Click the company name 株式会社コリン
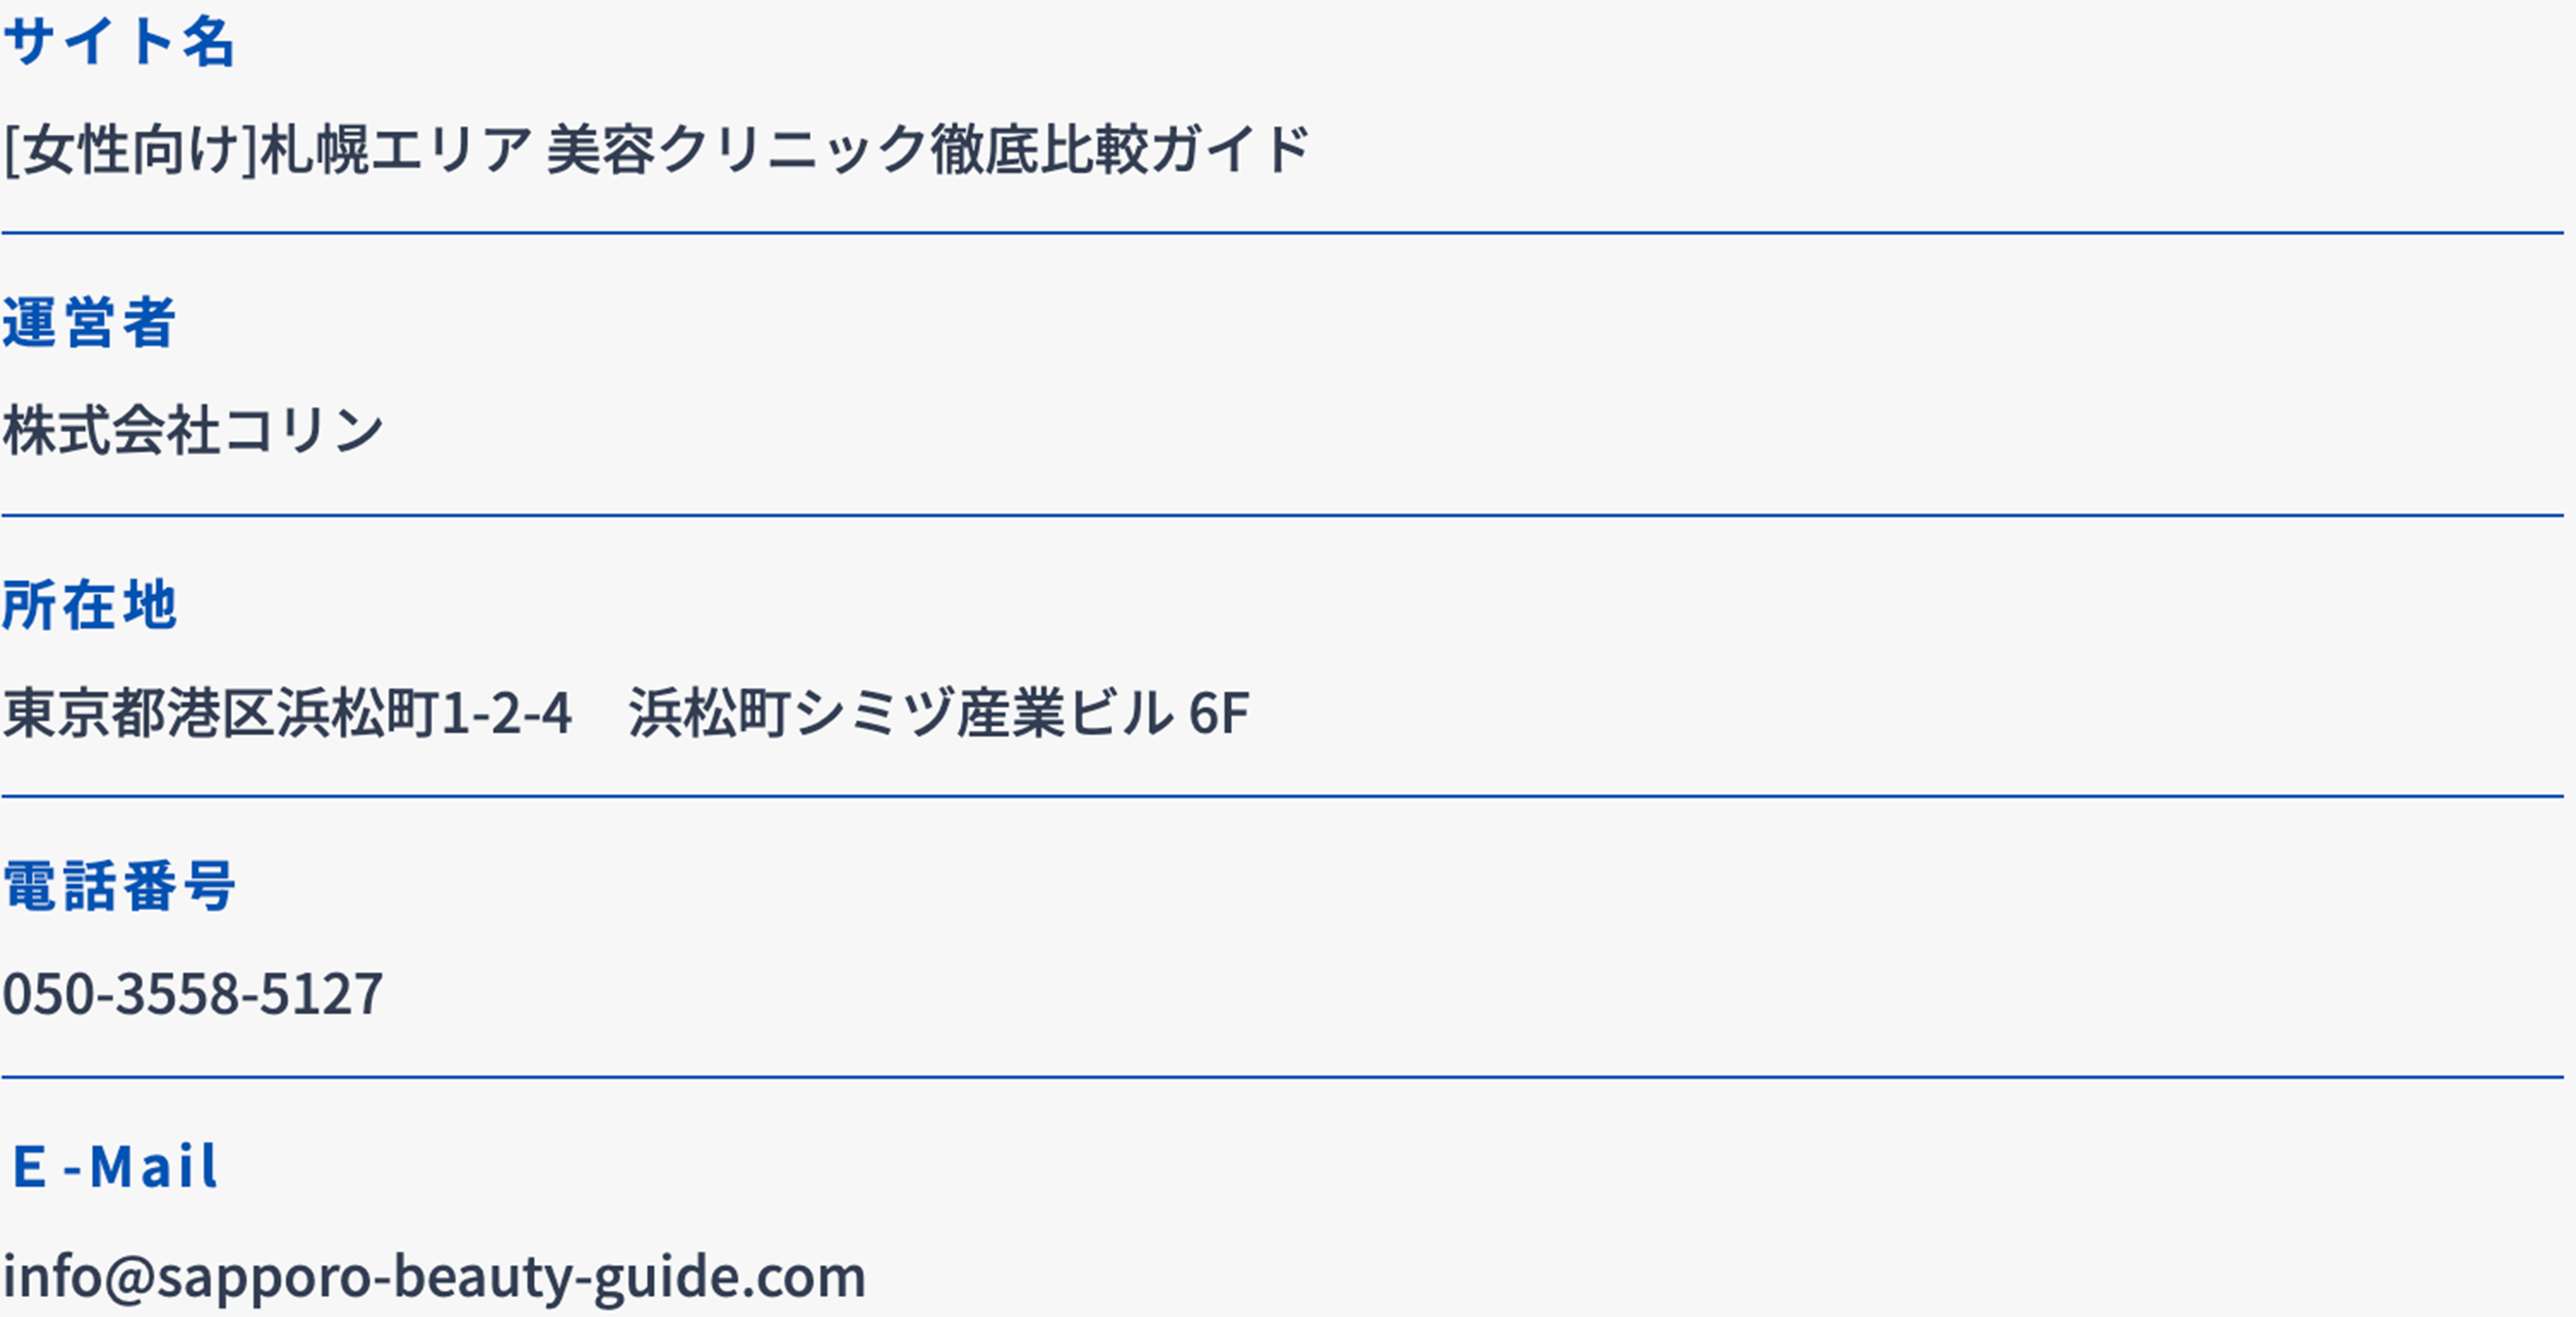Screen dimensions: 2576x1317 point(193,431)
